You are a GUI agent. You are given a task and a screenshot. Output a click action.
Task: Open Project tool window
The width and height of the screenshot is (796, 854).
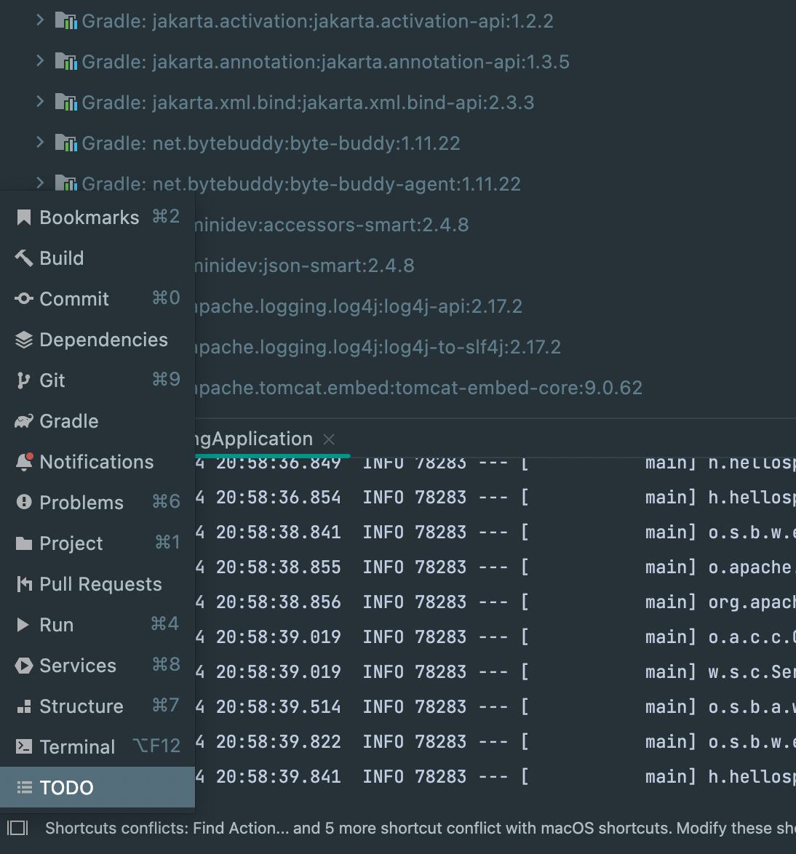coord(97,543)
